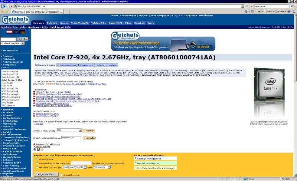
Task: Open the Grafikkarten sidebar category
Action: click(10, 121)
